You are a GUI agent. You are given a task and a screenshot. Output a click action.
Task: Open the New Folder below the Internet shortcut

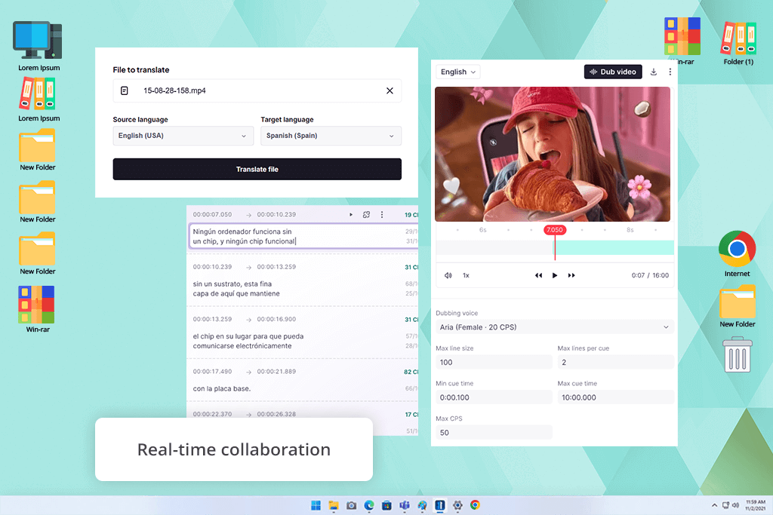[737, 306]
